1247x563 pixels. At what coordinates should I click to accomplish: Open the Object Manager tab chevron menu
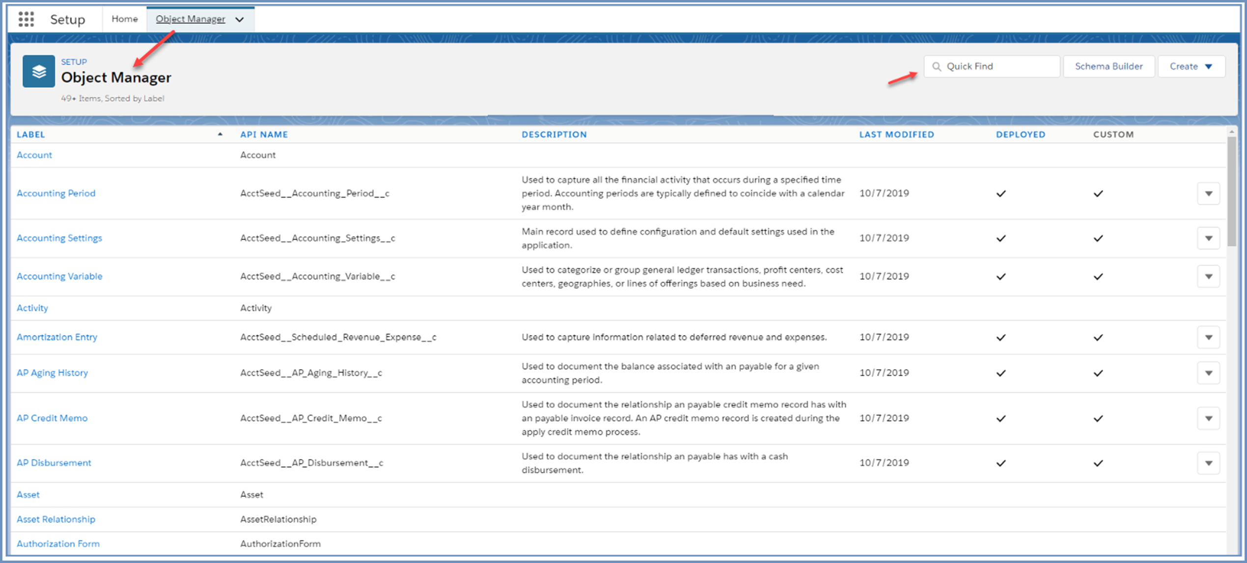click(240, 20)
